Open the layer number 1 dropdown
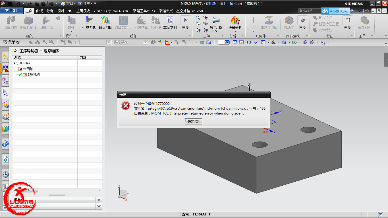Viewport: 388px width, 218px height. point(227,42)
